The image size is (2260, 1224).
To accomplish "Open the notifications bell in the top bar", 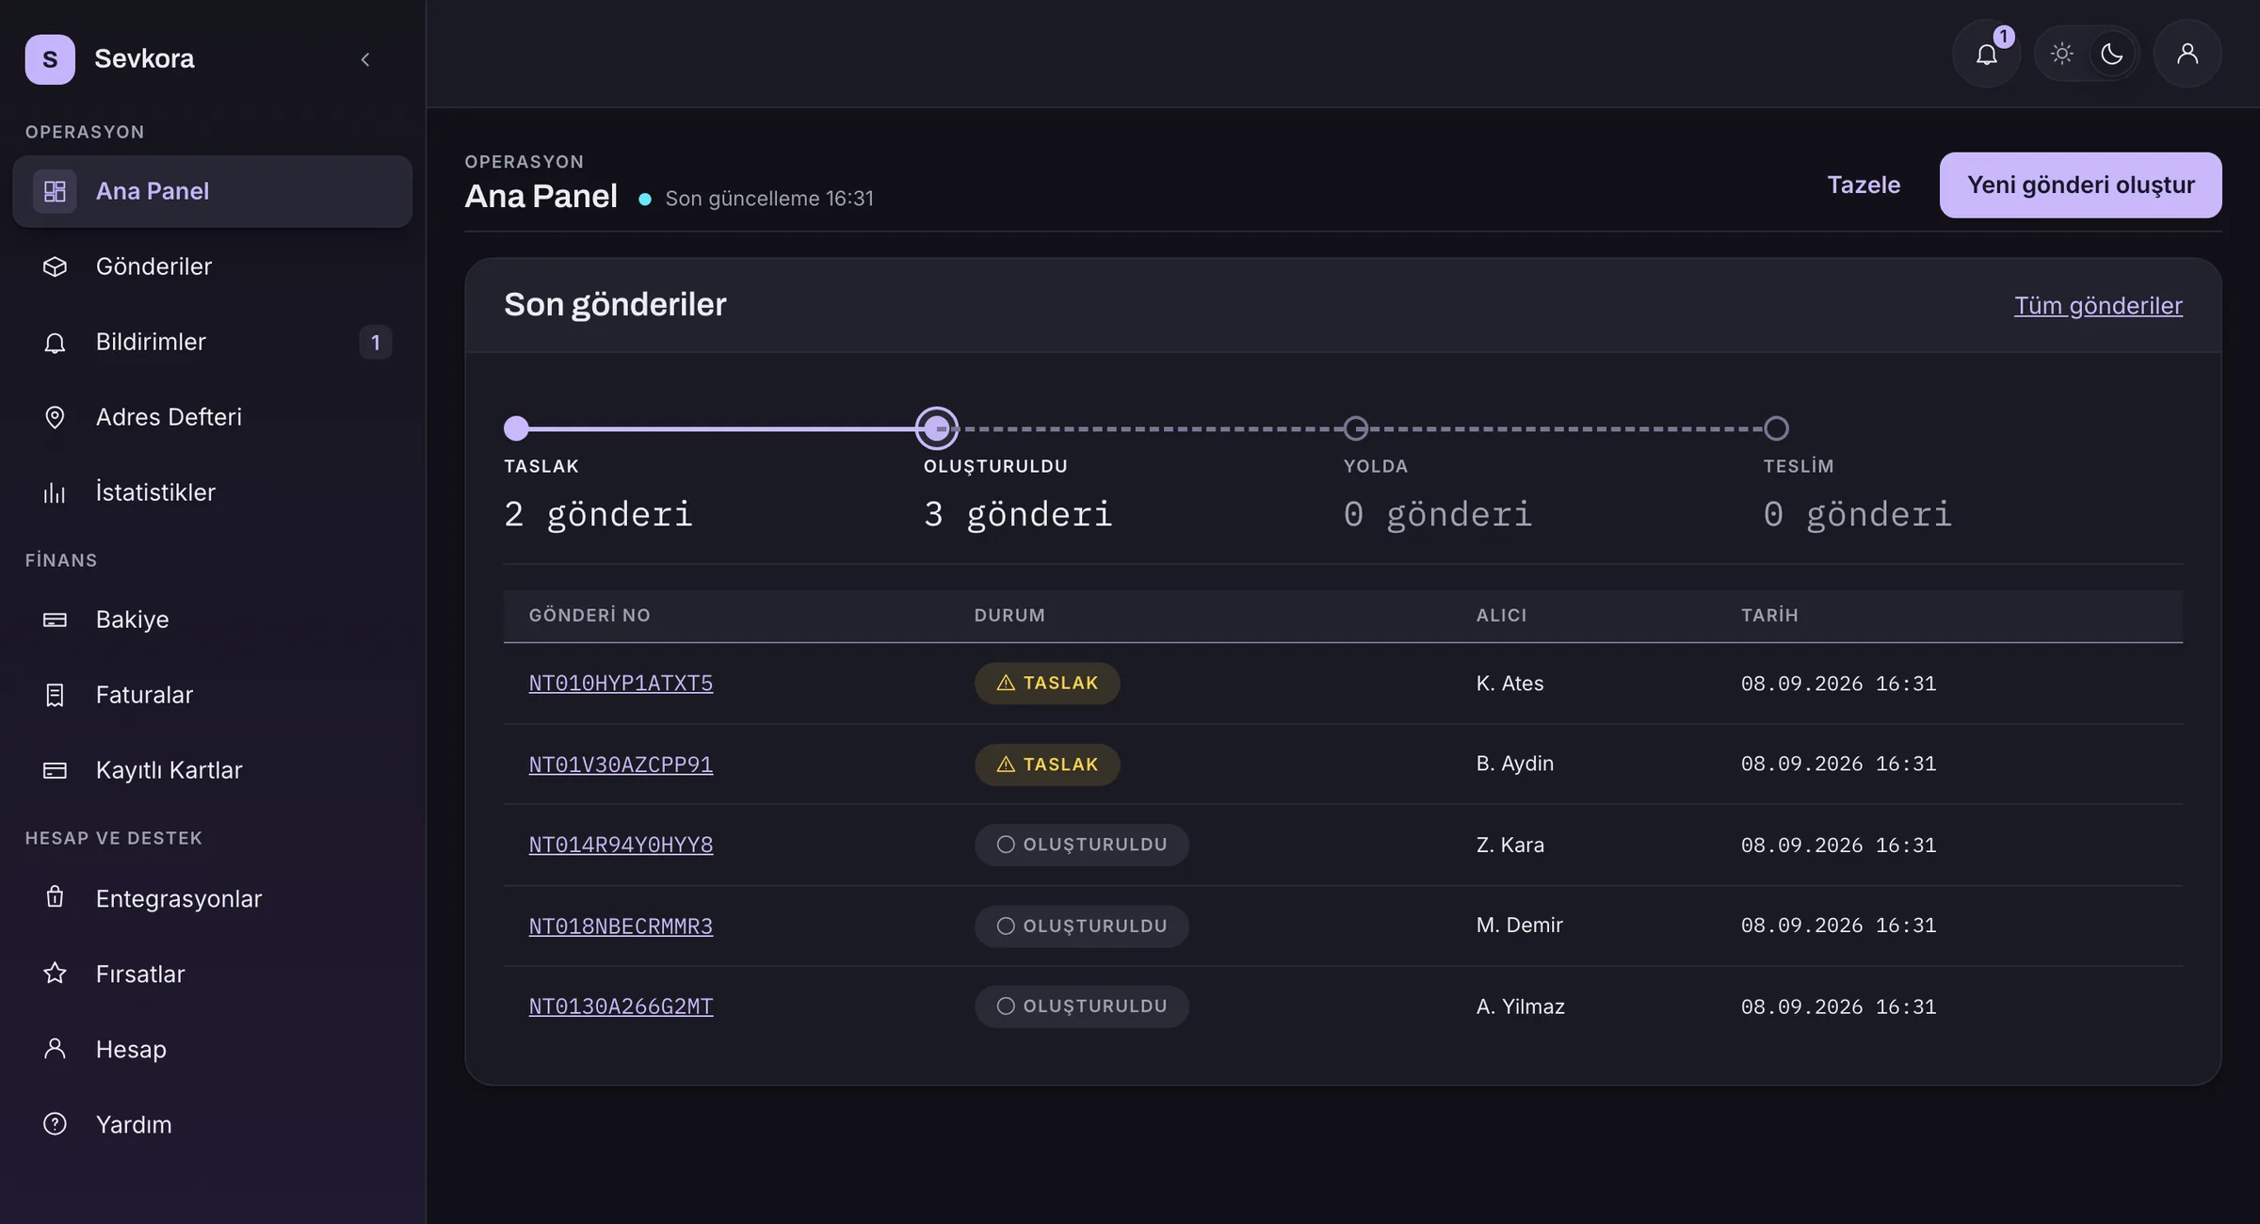I will point(1986,54).
